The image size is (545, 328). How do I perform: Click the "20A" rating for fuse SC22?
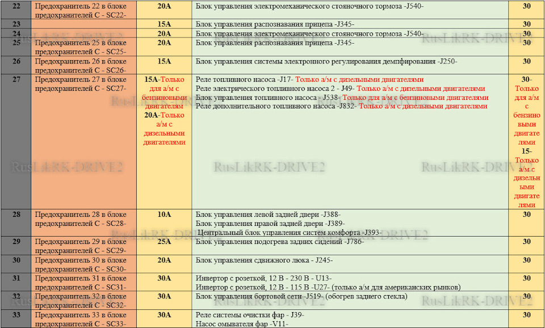(x=164, y=6)
